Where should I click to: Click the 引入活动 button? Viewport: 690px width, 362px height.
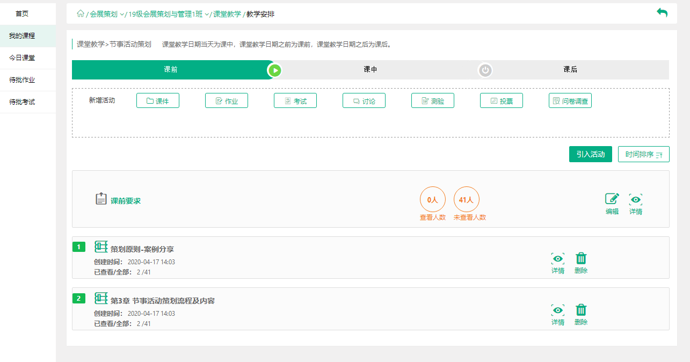click(590, 155)
